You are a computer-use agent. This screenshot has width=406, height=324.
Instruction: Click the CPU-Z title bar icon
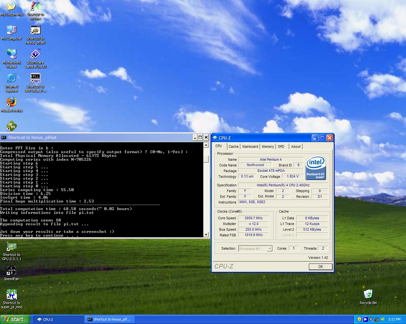coord(215,138)
